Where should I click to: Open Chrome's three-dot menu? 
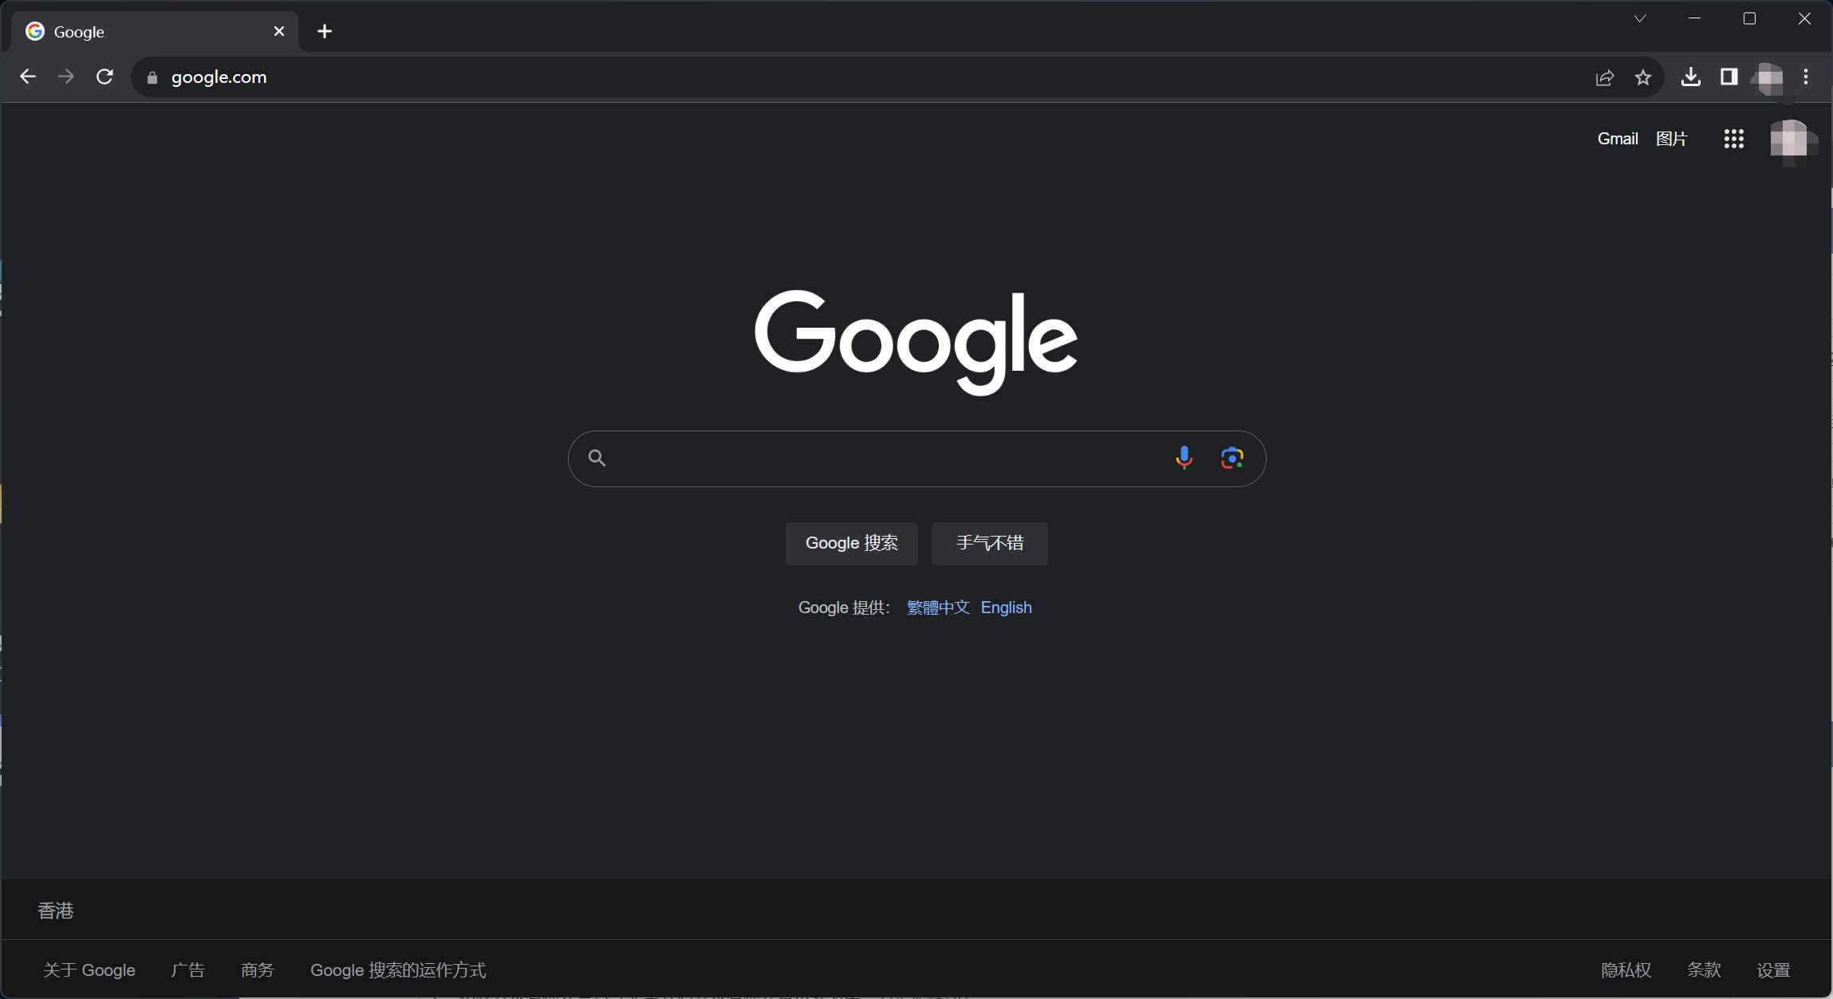point(1805,77)
